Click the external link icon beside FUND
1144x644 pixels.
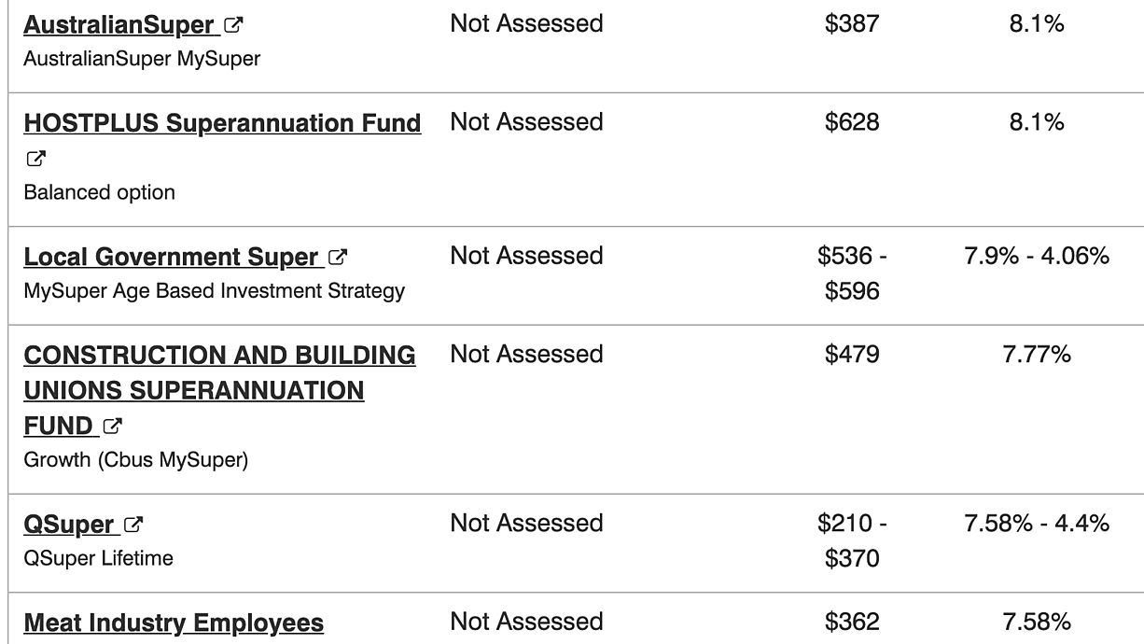pyautogui.click(x=114, y=427)
